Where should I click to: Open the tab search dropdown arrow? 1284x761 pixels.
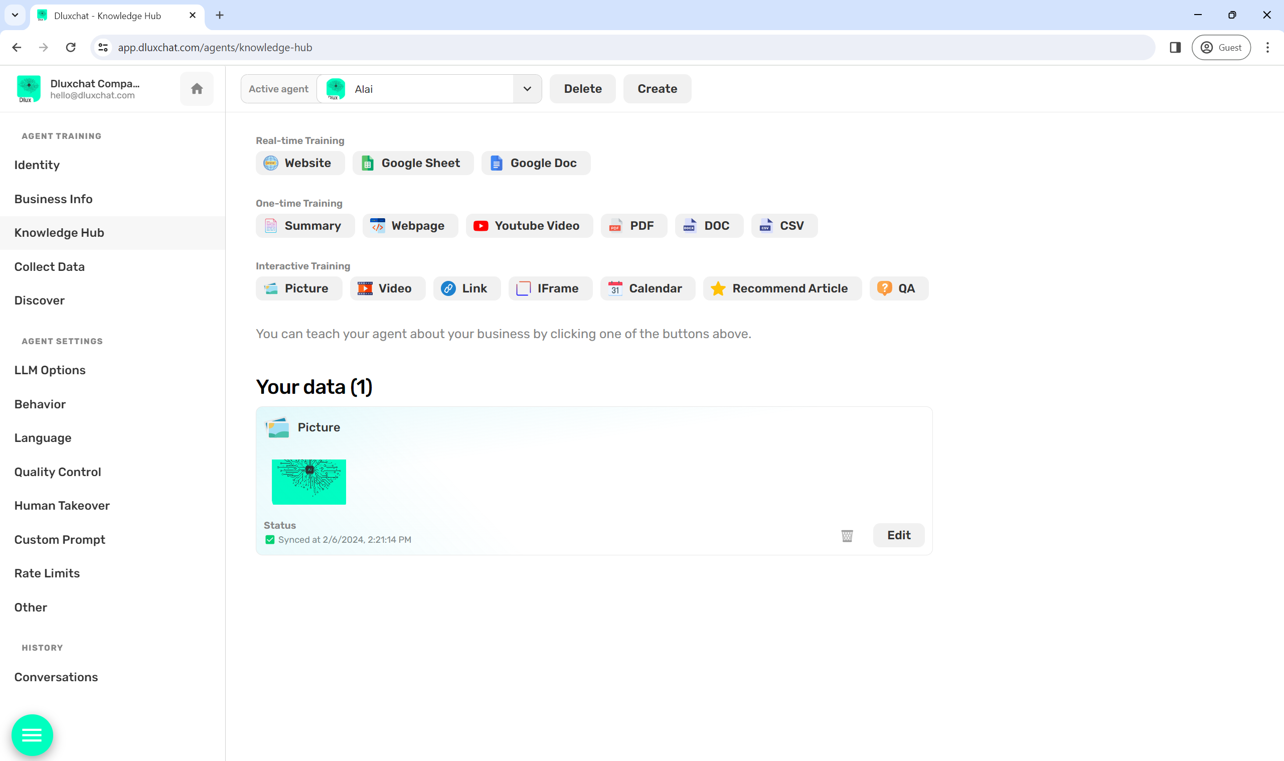[x=15, y=15]
